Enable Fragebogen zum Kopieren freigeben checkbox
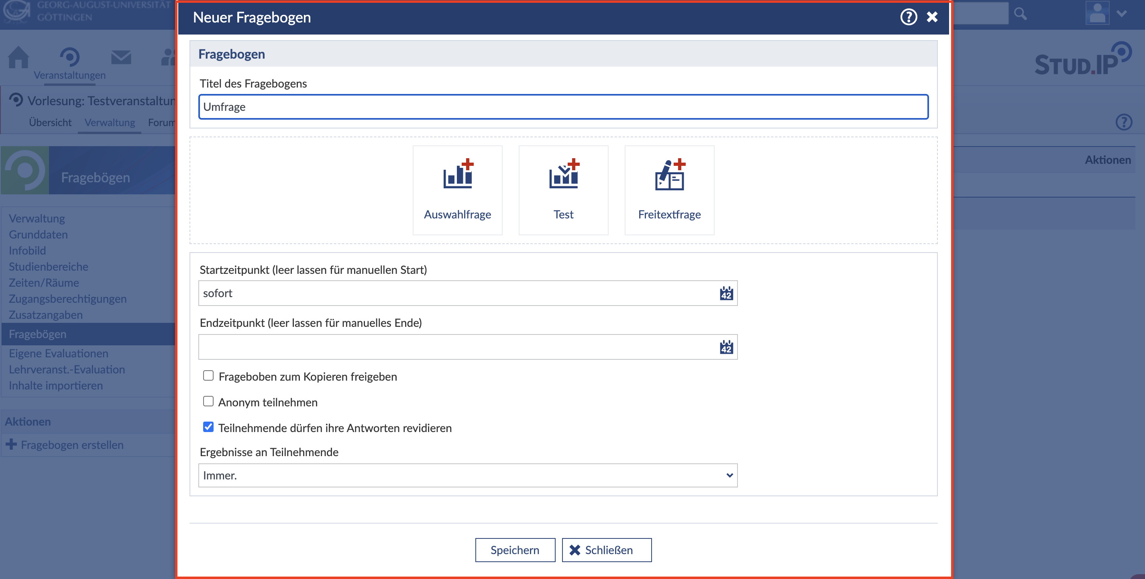 [208, 376]
